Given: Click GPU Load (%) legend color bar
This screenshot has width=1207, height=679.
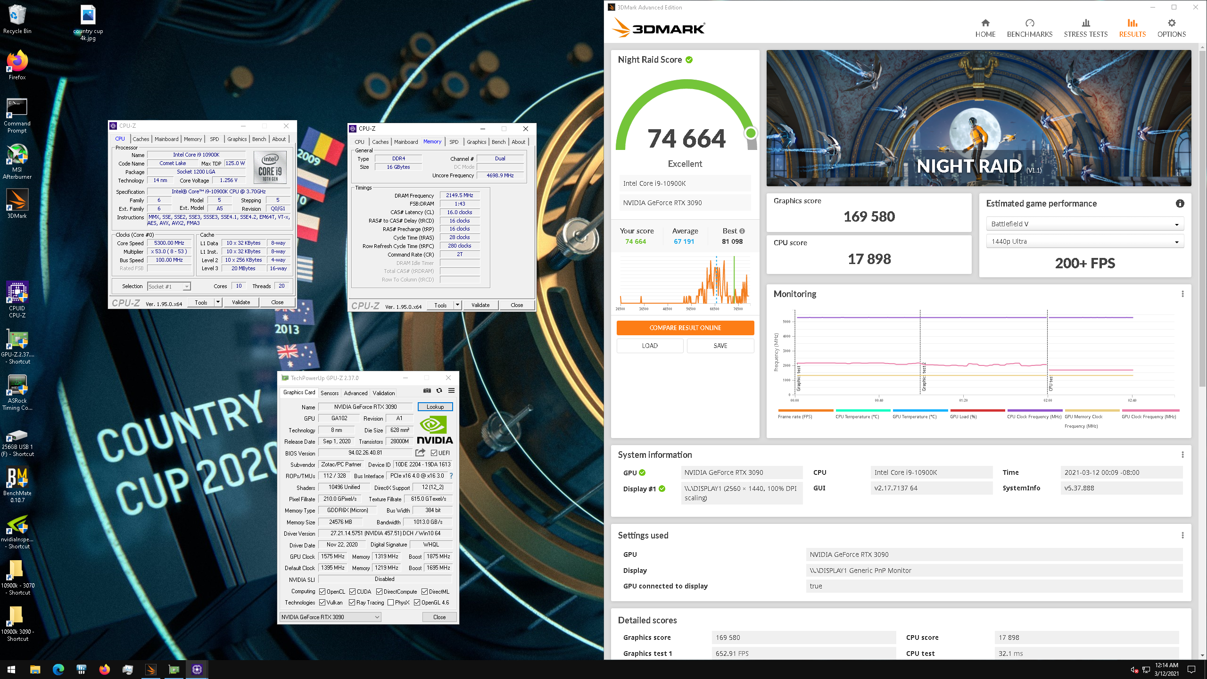Looking at the screenshot, I should pos(977,411).
